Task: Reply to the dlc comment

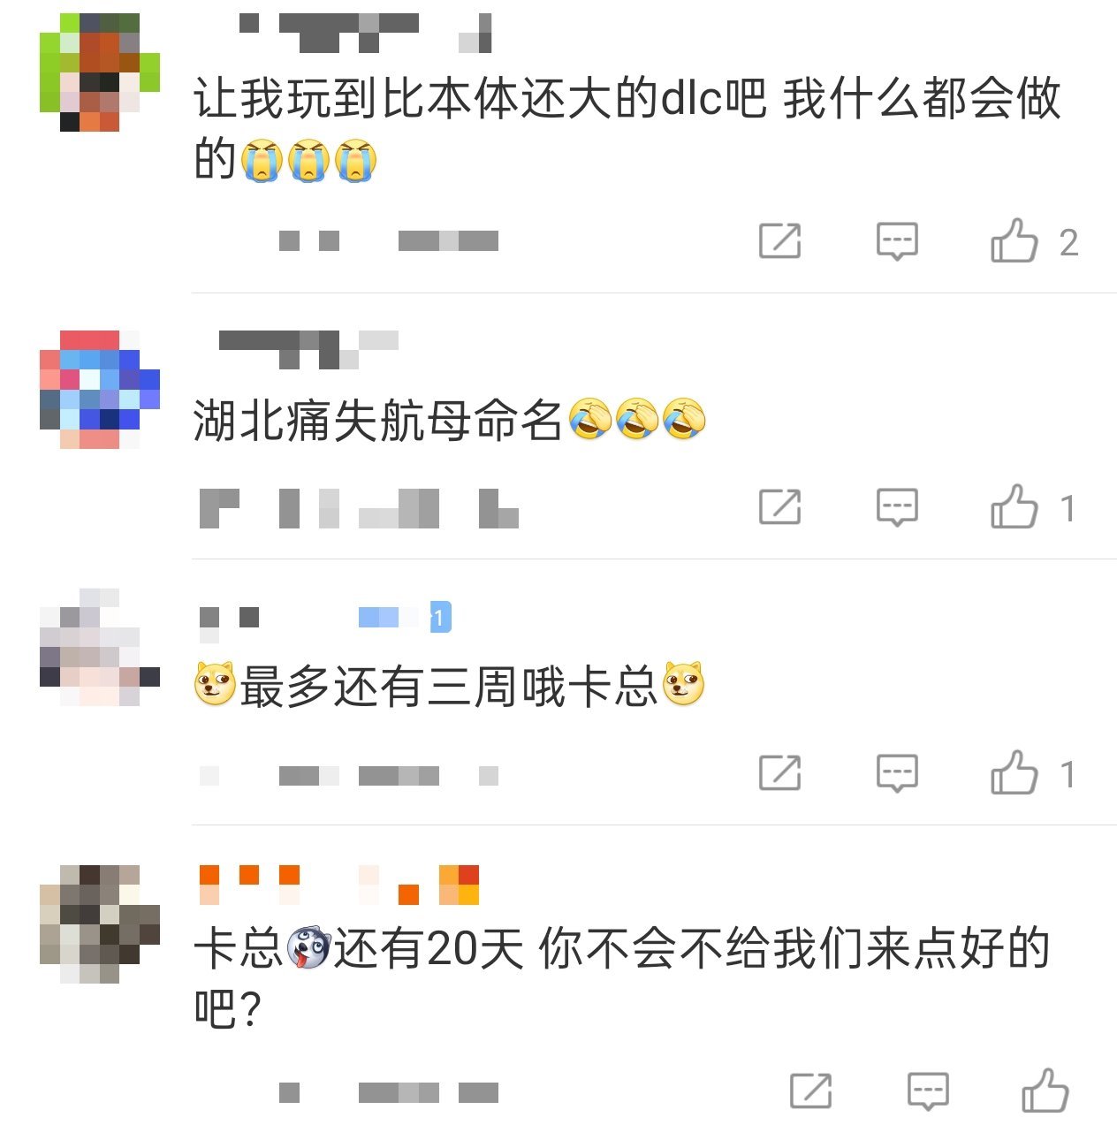Action: [x=897, y=241]
